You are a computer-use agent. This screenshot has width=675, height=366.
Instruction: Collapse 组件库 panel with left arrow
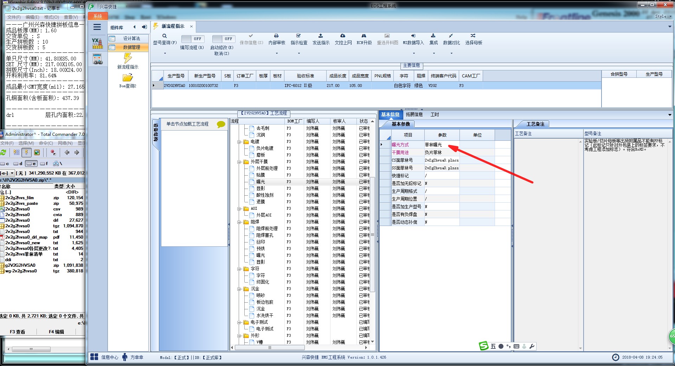pyautogui.click(x=134, y=27)
